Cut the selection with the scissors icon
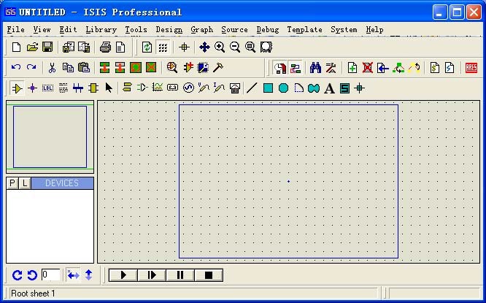 52,68
